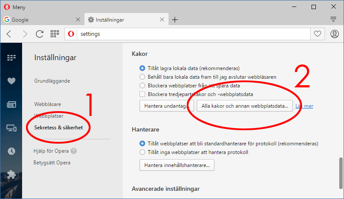Click the reload page icon
This screenshot has width=344, height=199.
pyautogui.click(x=39, y=34)
